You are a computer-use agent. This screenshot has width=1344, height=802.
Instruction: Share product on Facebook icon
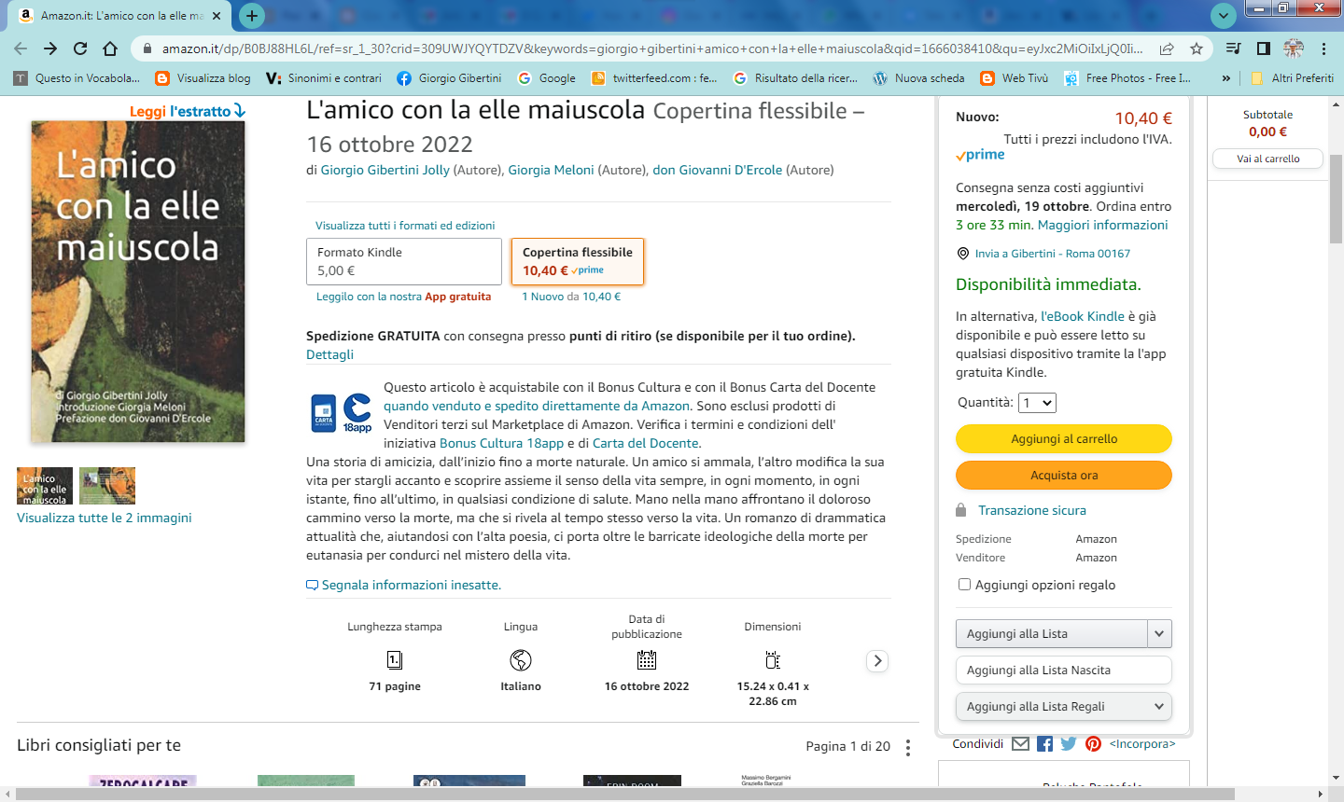(1044, 743)
